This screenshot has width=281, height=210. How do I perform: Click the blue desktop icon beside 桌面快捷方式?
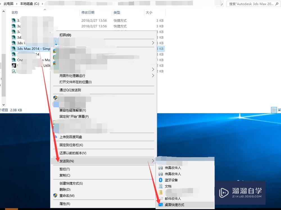[x=160, y=205]
